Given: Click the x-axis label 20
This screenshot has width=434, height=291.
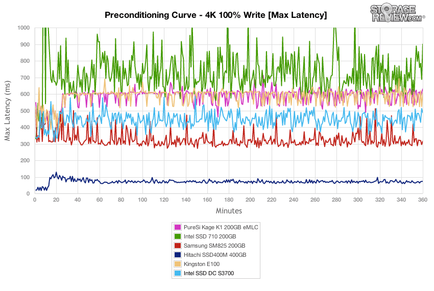Looking at the screenshot, I should 56,200.
